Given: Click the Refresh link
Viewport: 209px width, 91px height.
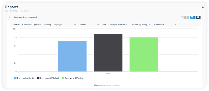Looking at the screenshot, I should pos(99,85).
